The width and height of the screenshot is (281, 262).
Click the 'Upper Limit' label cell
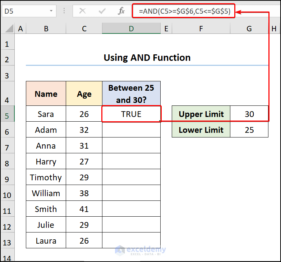click(201, 114)
